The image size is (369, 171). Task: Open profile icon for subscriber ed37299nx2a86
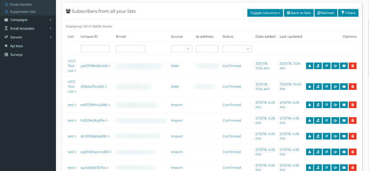310,105
